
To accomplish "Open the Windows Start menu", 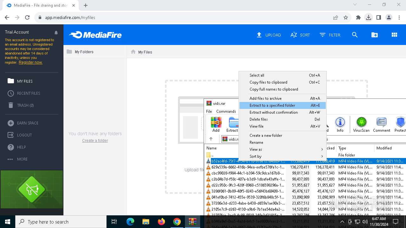I will pyautogui.click(x=8, y=222).
